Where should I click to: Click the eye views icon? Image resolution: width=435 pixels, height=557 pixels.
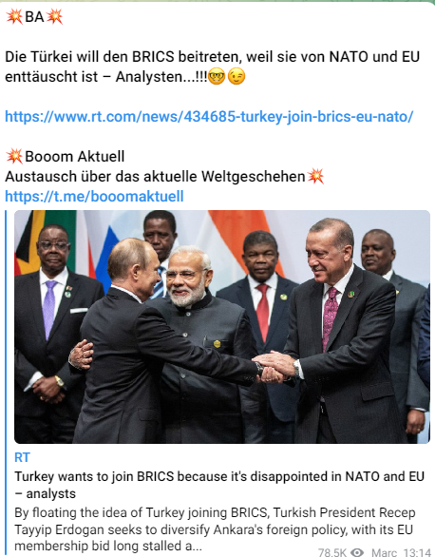click(357, 552)
